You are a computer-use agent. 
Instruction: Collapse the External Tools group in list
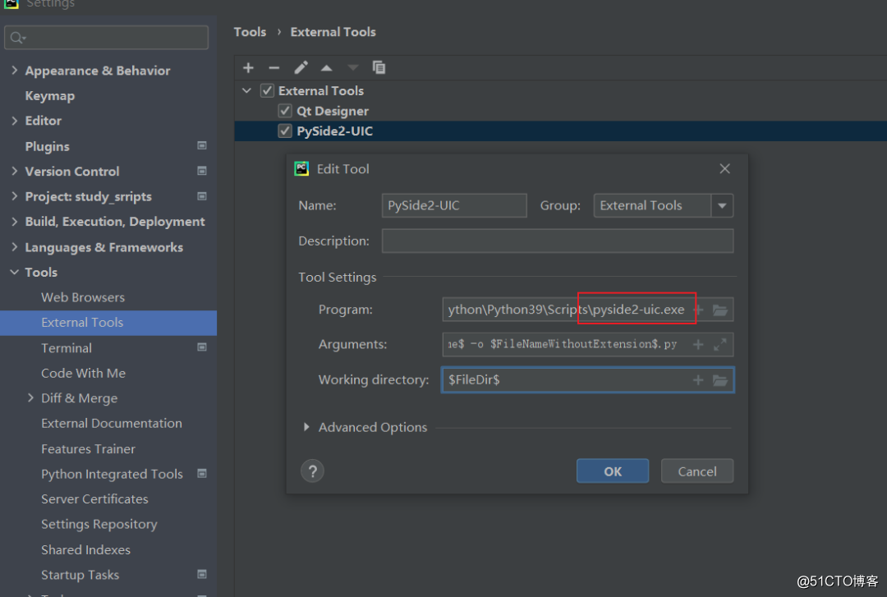(x=246, y=90)
